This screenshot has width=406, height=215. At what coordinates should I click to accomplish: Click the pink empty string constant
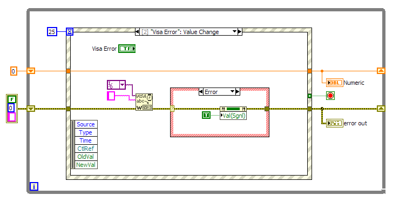(x=111, y=96)
